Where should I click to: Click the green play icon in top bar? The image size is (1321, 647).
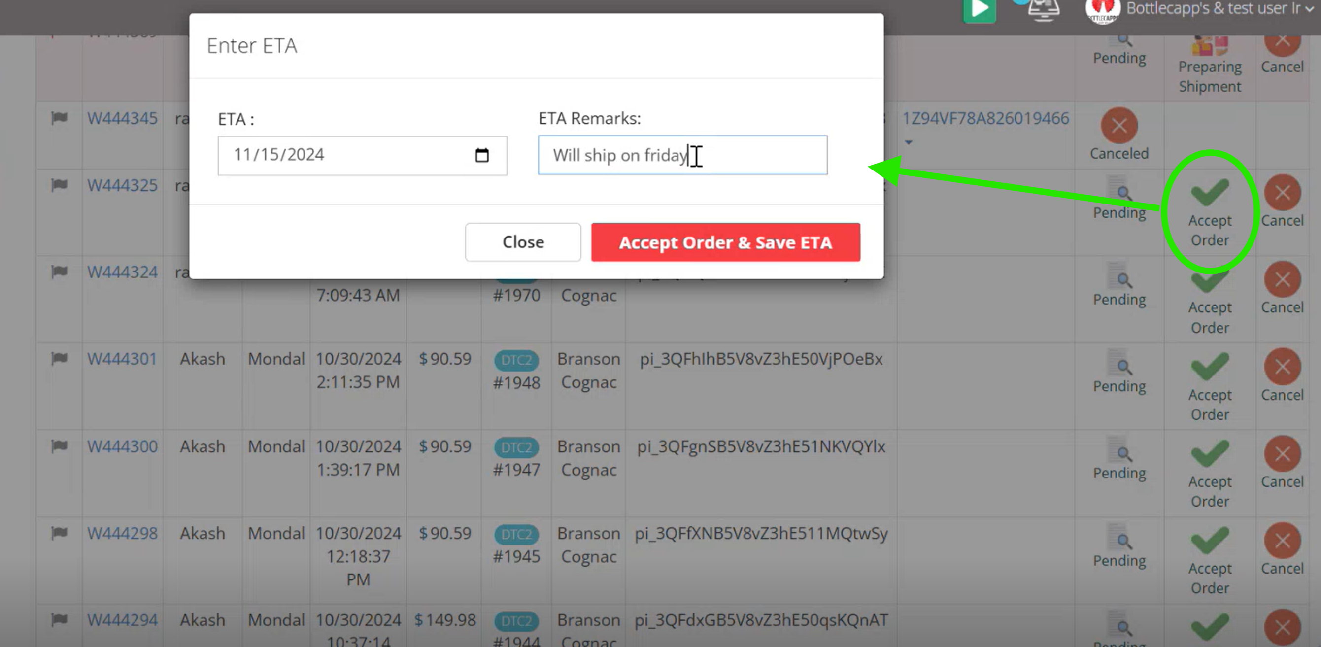point(979,10)
